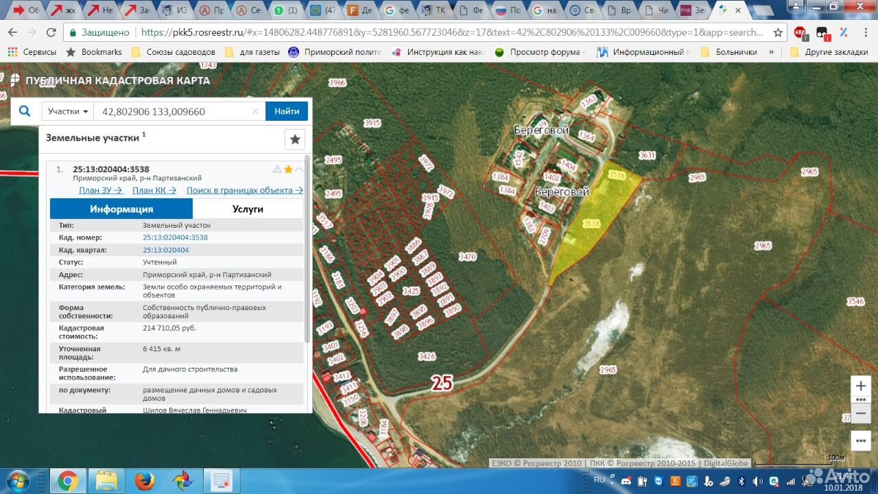Click the volume speaker tray icon
Viewport: 878px width, 494px height.
(757, 481)
